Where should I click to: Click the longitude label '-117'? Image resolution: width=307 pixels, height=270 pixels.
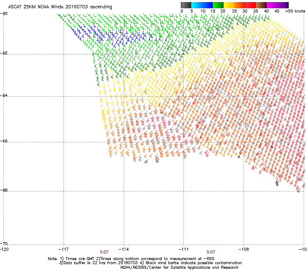(63, 249)
